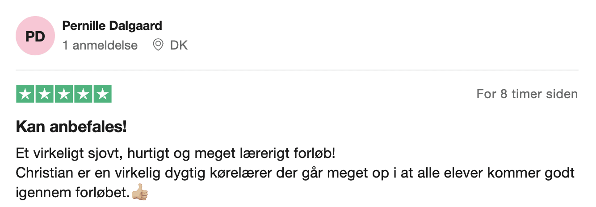The image size is (596, 207).
Task: Select the fourth green rating star
Action: 83,94
